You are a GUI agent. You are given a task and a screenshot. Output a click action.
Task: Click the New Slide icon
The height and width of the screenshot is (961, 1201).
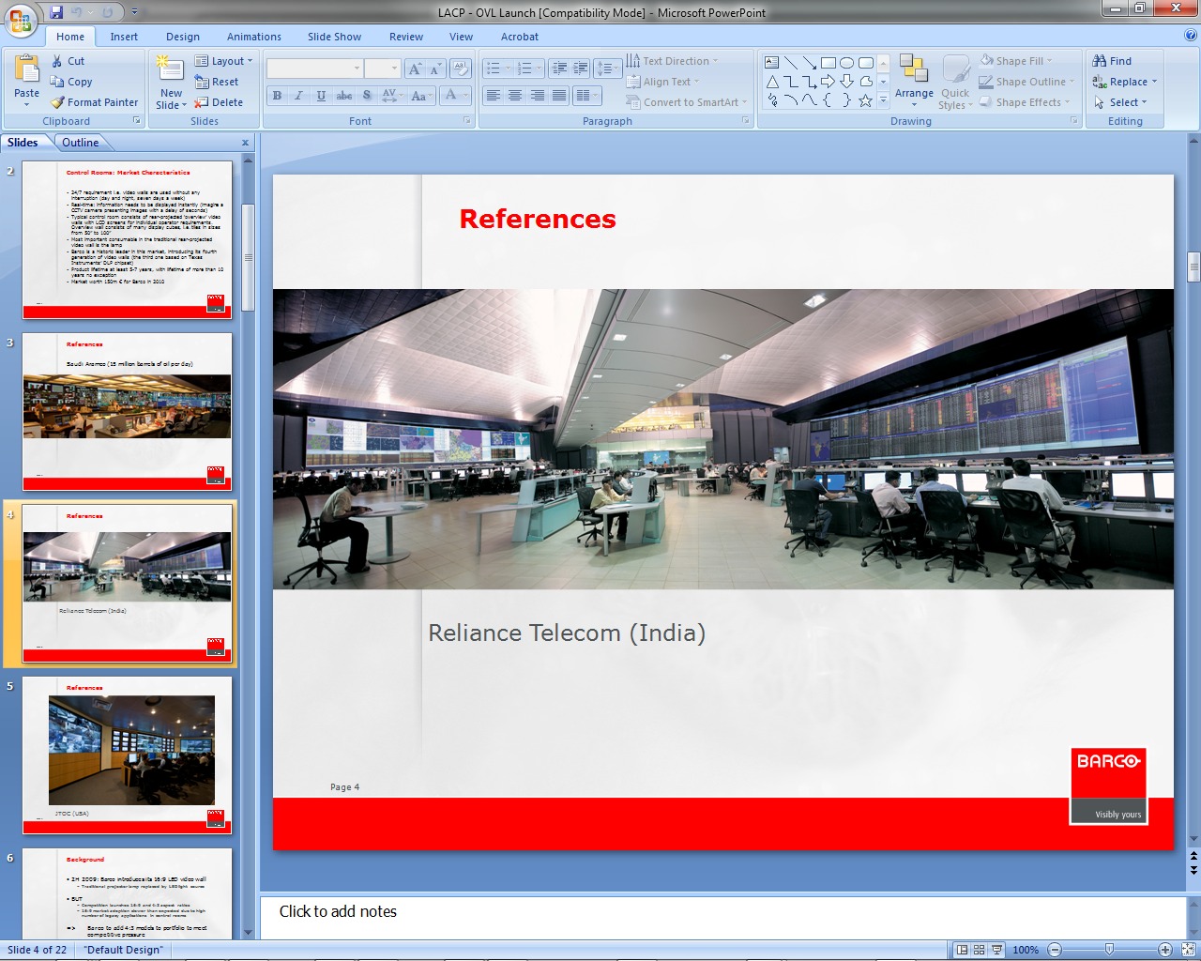[170, 69]
